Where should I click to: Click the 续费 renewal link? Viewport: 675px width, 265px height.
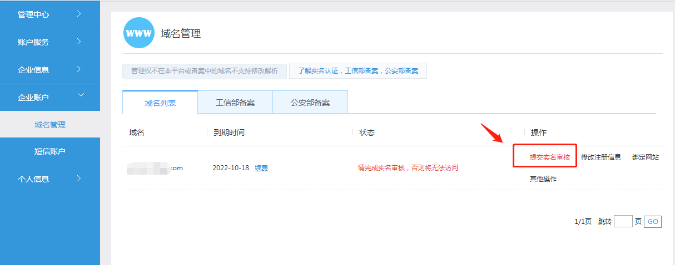(261, 168)
